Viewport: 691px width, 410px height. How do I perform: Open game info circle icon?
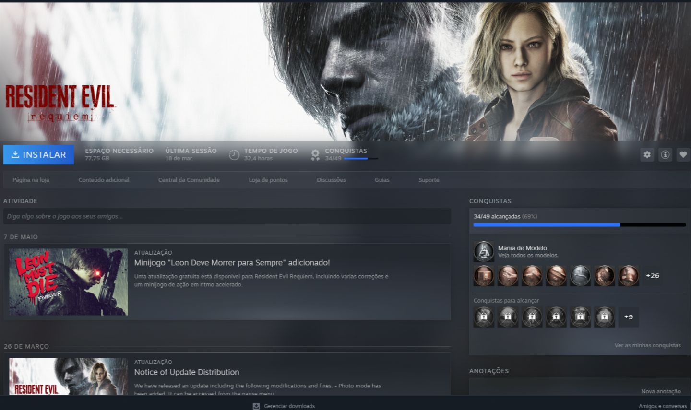pyautogui.click(x=665, y=154)
